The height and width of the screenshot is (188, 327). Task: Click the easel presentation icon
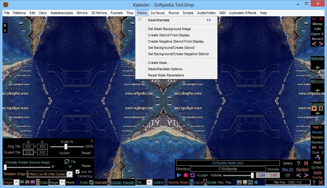[x=245, y=182]
